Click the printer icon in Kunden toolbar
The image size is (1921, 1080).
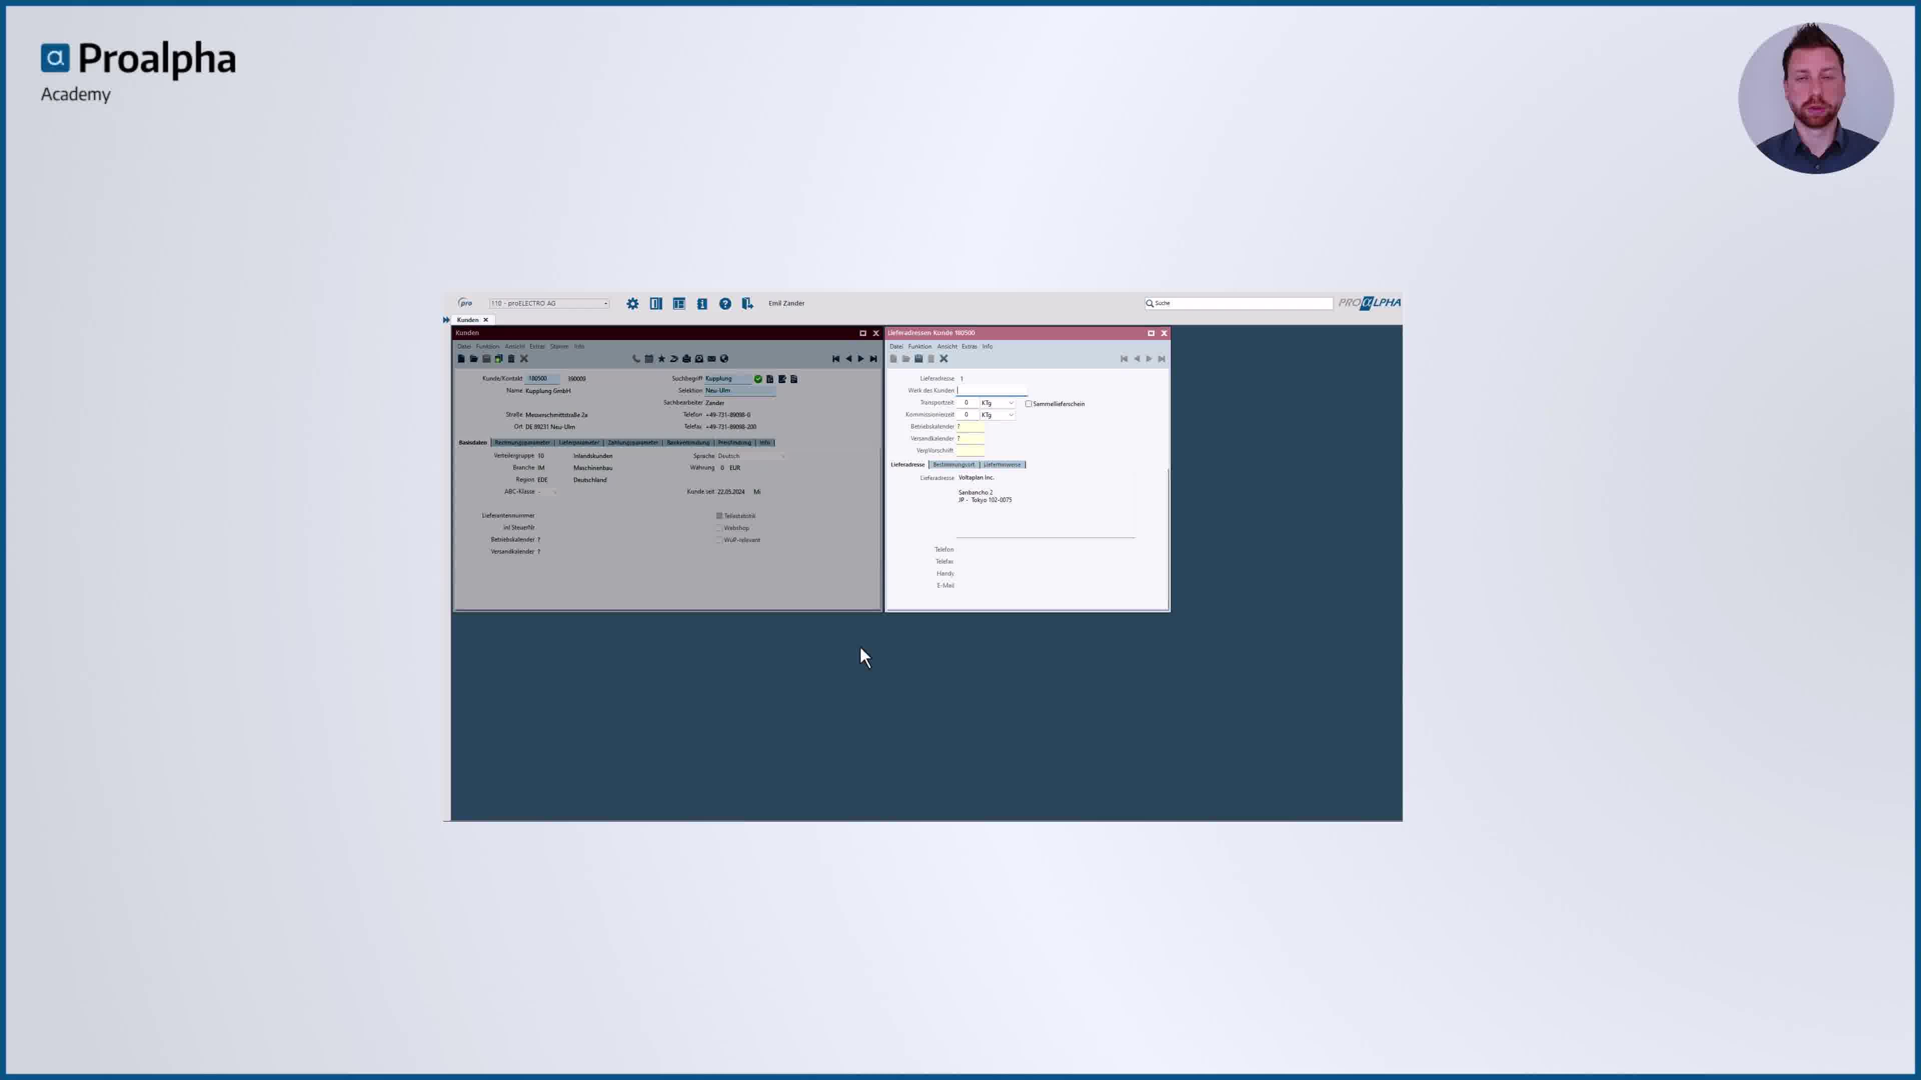[x=686, y=358]
